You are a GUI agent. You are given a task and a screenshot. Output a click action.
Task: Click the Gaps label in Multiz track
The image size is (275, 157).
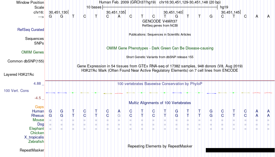(x=39, y=107)
